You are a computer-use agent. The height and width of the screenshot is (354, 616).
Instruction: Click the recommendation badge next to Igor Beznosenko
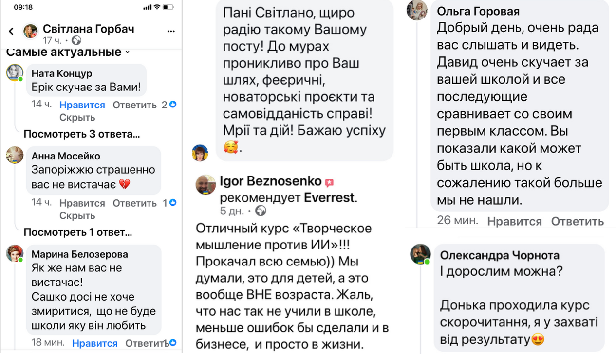(x=329, y=183)
